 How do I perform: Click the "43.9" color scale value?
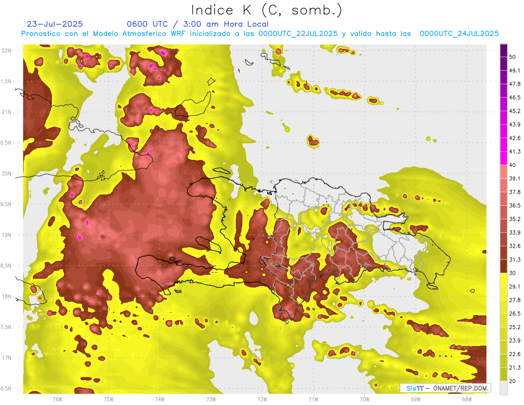click(x=515, y=125)
